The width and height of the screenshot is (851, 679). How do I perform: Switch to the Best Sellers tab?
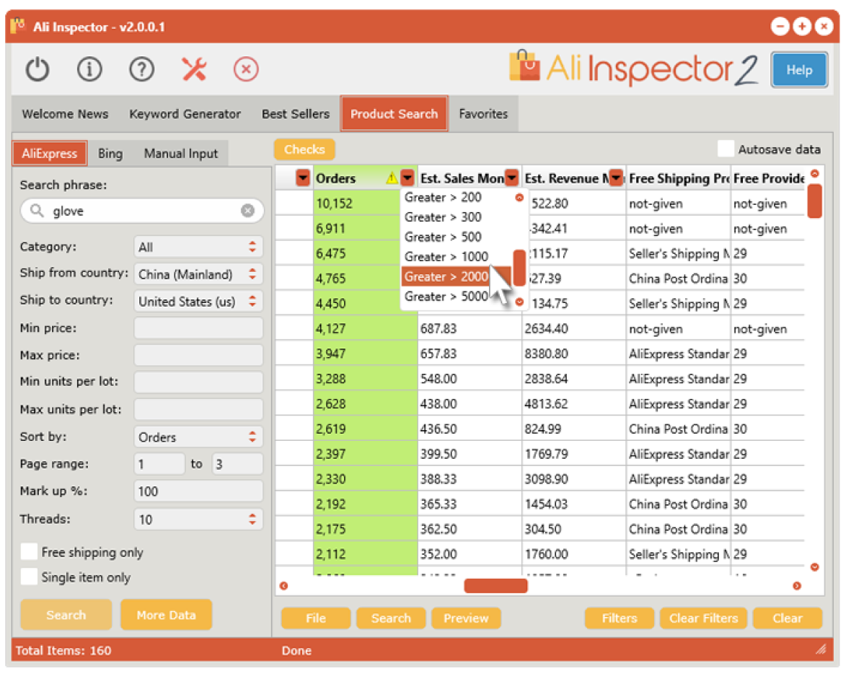[296, 113]
